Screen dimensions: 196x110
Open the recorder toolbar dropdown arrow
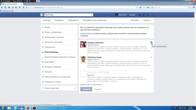pyautogui.click(x=25, y=1)
